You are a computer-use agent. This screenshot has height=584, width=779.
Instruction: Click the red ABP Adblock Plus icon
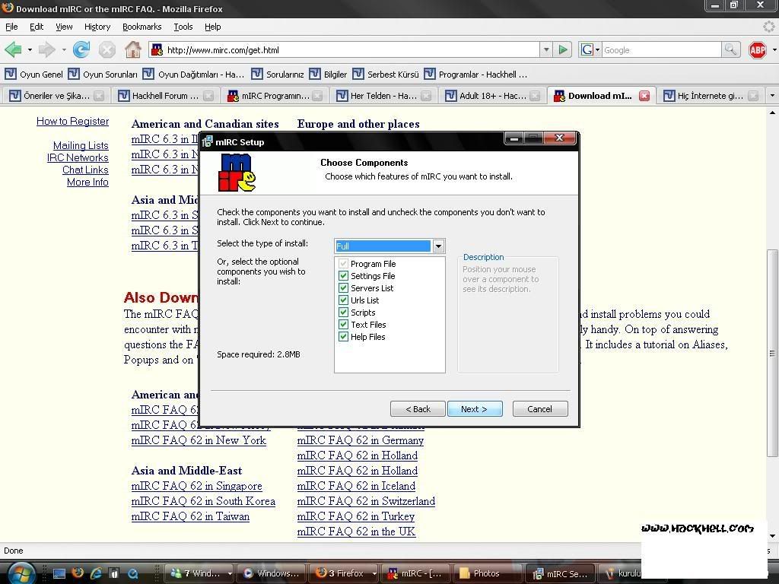click(758, 49)
